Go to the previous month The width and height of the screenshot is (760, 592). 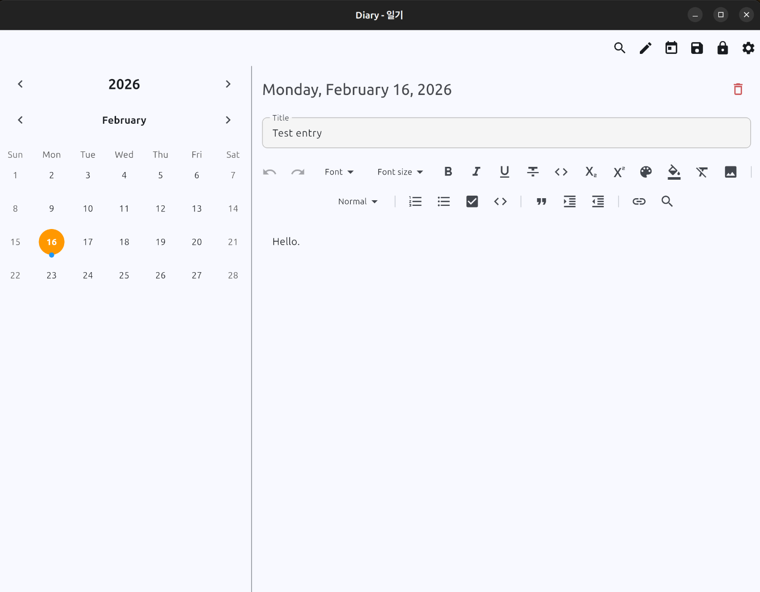[21, 120]
